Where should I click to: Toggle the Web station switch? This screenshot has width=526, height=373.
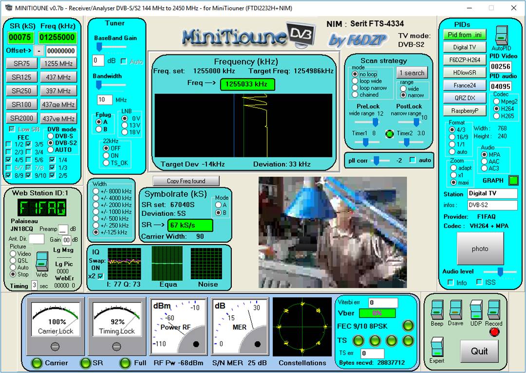coord(41,261)
